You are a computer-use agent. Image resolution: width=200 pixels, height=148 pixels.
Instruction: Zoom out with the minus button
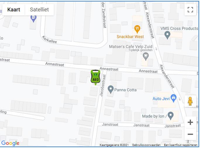[x=190, y=134]
